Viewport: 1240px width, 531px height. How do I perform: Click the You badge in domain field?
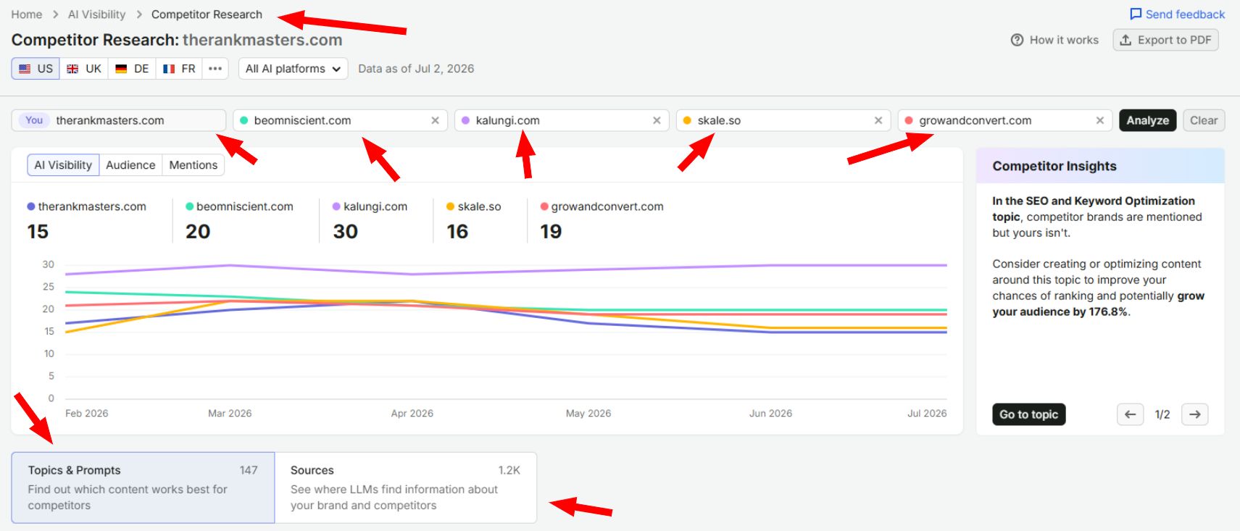coord(34,120)
